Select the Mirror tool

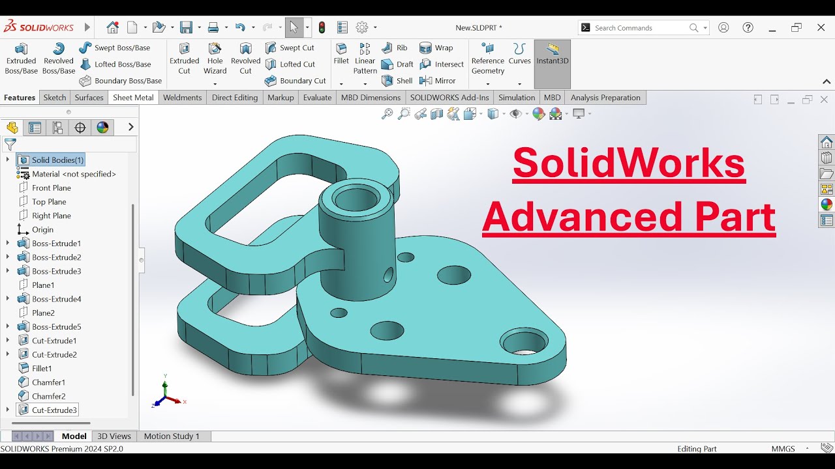pos(437,81)
